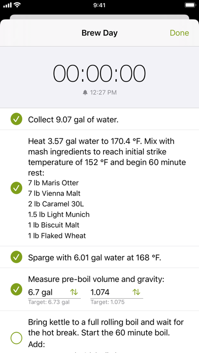Tap the battery status icon

[x=190, y=5]
